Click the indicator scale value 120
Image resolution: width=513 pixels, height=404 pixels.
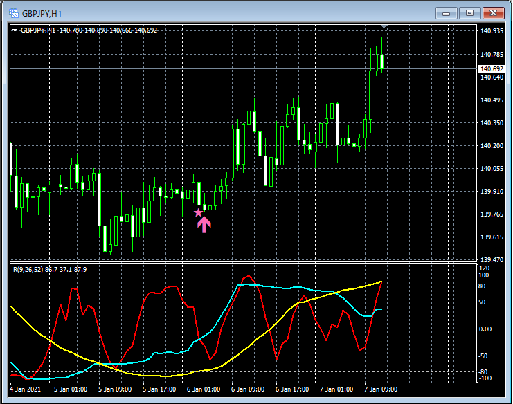point(484,268)
